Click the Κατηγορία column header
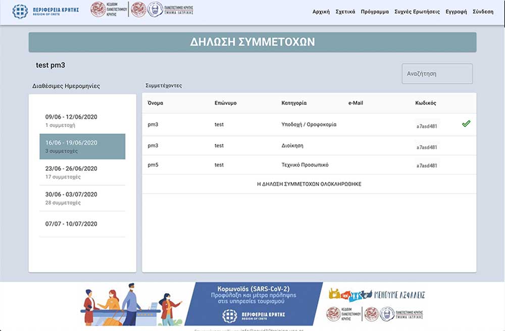505x331 pixels. (294, 103)
